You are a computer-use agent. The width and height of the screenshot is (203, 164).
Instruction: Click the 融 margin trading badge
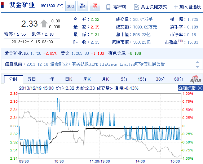[83, 6]
